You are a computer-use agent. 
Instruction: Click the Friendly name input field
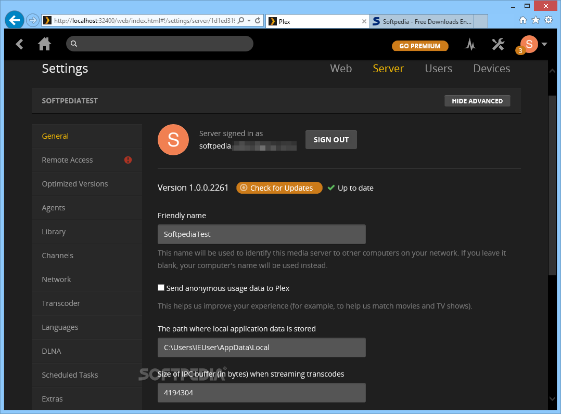[262, 234]
